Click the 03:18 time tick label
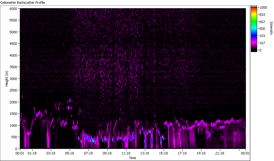The width and height of the screenshot is (274, 161). [x=51, y=153]
